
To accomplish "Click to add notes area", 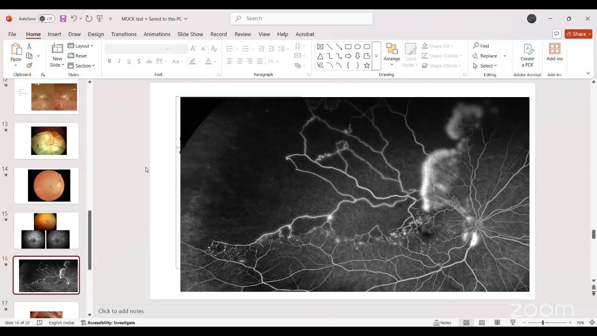I will pos(121,311).
